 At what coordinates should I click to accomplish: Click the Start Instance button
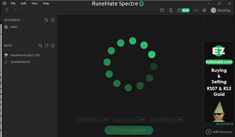coord(129,130)
